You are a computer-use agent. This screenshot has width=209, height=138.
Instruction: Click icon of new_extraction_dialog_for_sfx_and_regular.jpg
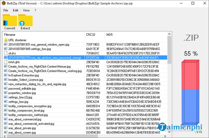(x=6, y=84)
